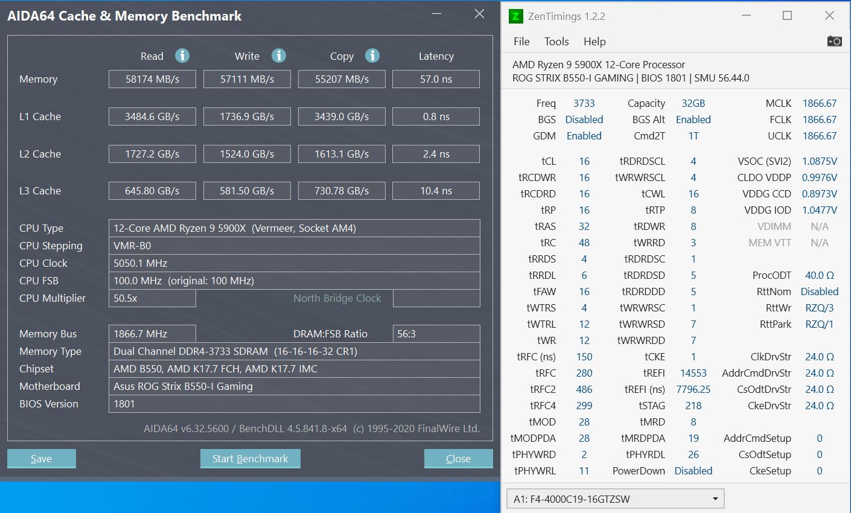The width and height of the screenshot is (851, 513).
Task: Click the Close button in AIDA64
Action: (458, 459)
